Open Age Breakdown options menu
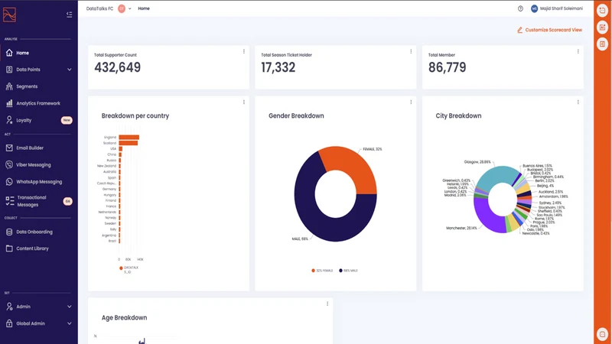 coord(327,303)
